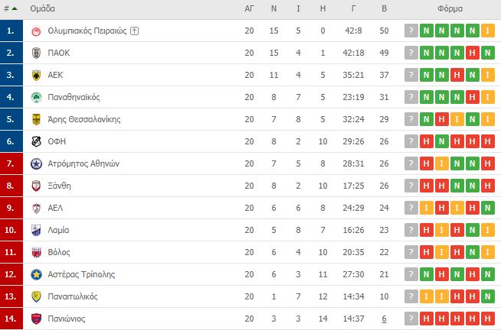
Task: Click the red H form badge in ΑΕΚ row
Action: pyautogui.click(x=457, y=75)
